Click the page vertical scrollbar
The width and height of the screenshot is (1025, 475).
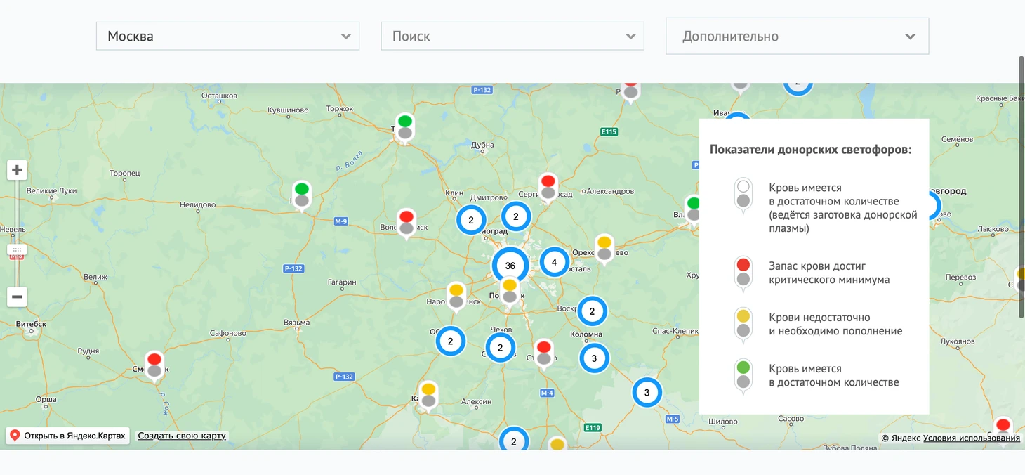(x=1021, y=186)
